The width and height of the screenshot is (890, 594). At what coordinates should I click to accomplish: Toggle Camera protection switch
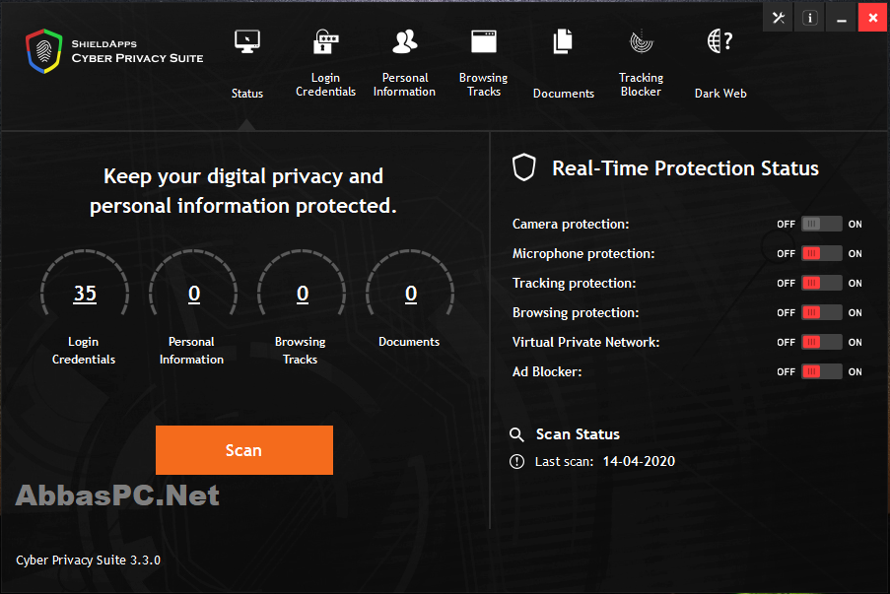coord(821,224)
